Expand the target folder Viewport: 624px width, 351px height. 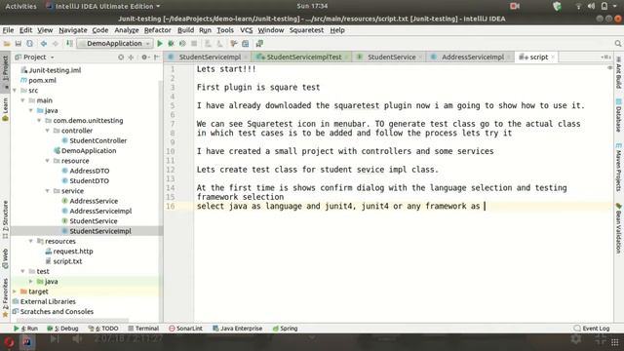[x=15, y=292]
